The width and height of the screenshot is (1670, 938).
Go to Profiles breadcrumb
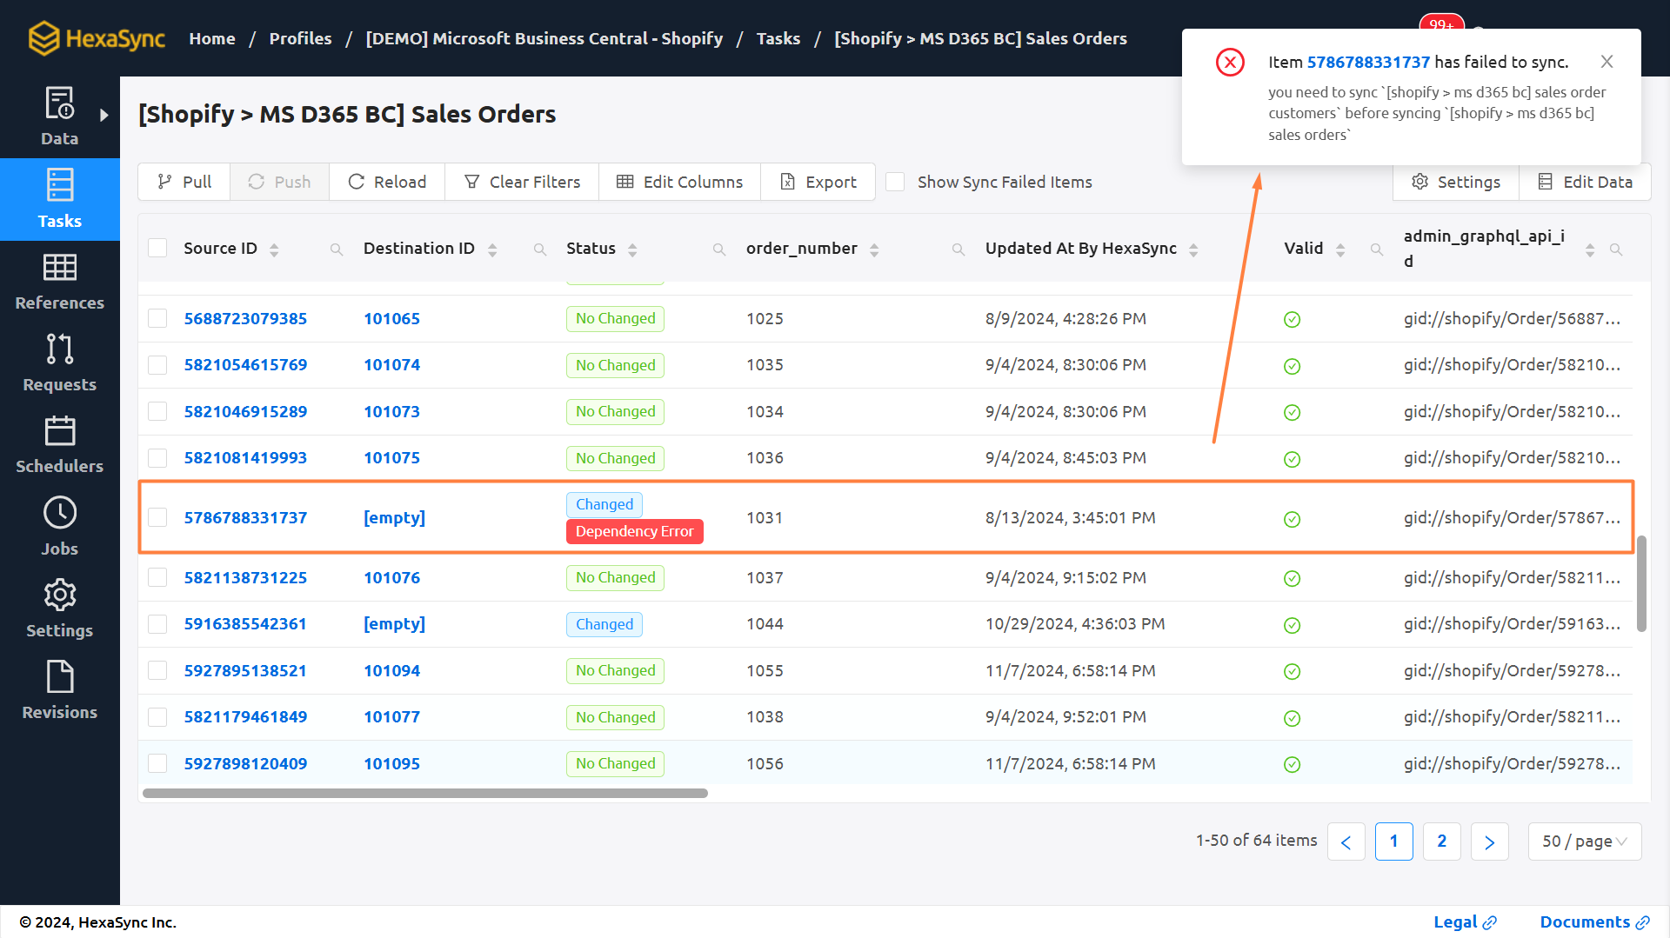[300, 38]
